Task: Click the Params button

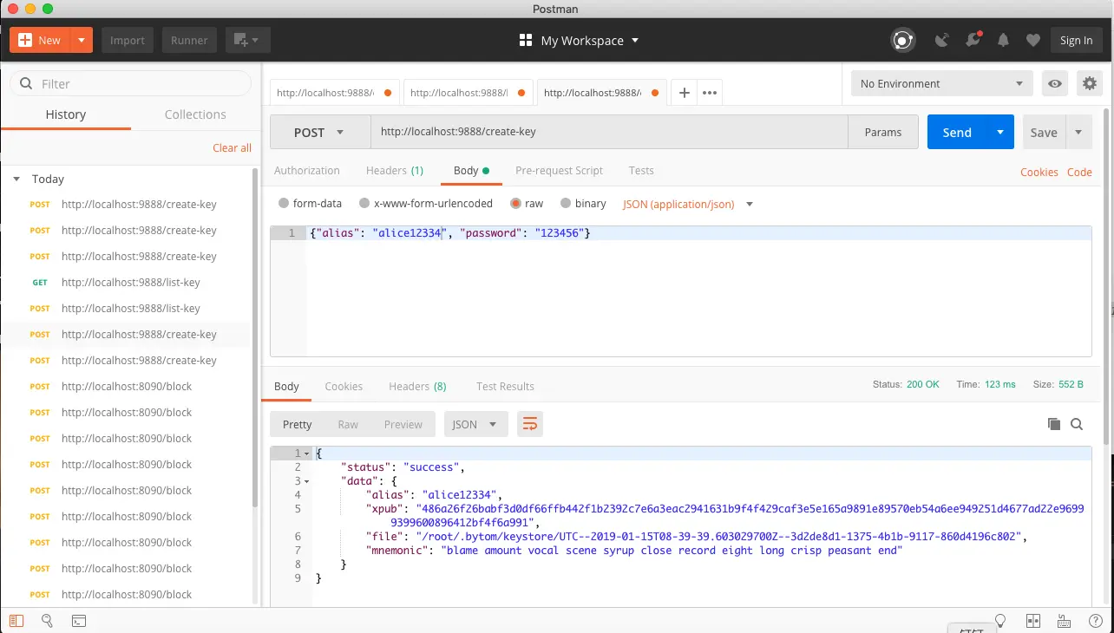Action: (x=883, y=133)
